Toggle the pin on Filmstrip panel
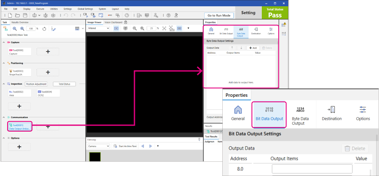The image size is (379, 176). pos(198,139)
